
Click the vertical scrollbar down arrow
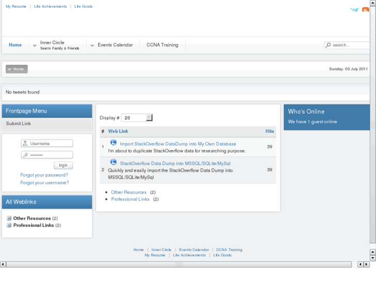373,258
